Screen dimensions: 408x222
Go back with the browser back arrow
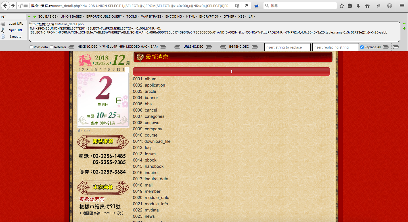click(5, 6)
